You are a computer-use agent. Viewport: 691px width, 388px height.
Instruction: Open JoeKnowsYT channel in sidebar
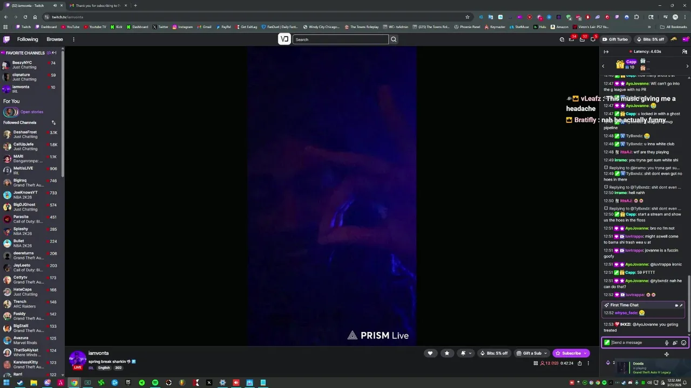click(30, 195)
